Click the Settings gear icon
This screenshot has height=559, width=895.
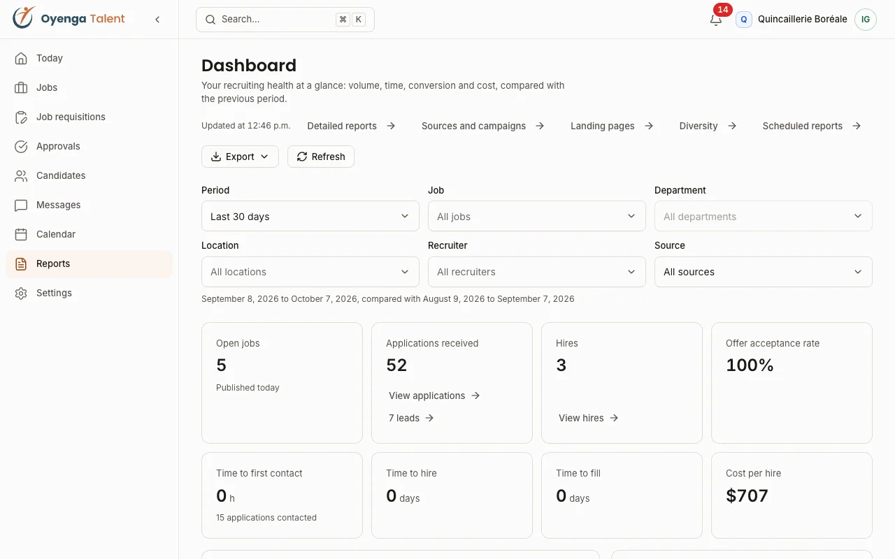point(22,293)
